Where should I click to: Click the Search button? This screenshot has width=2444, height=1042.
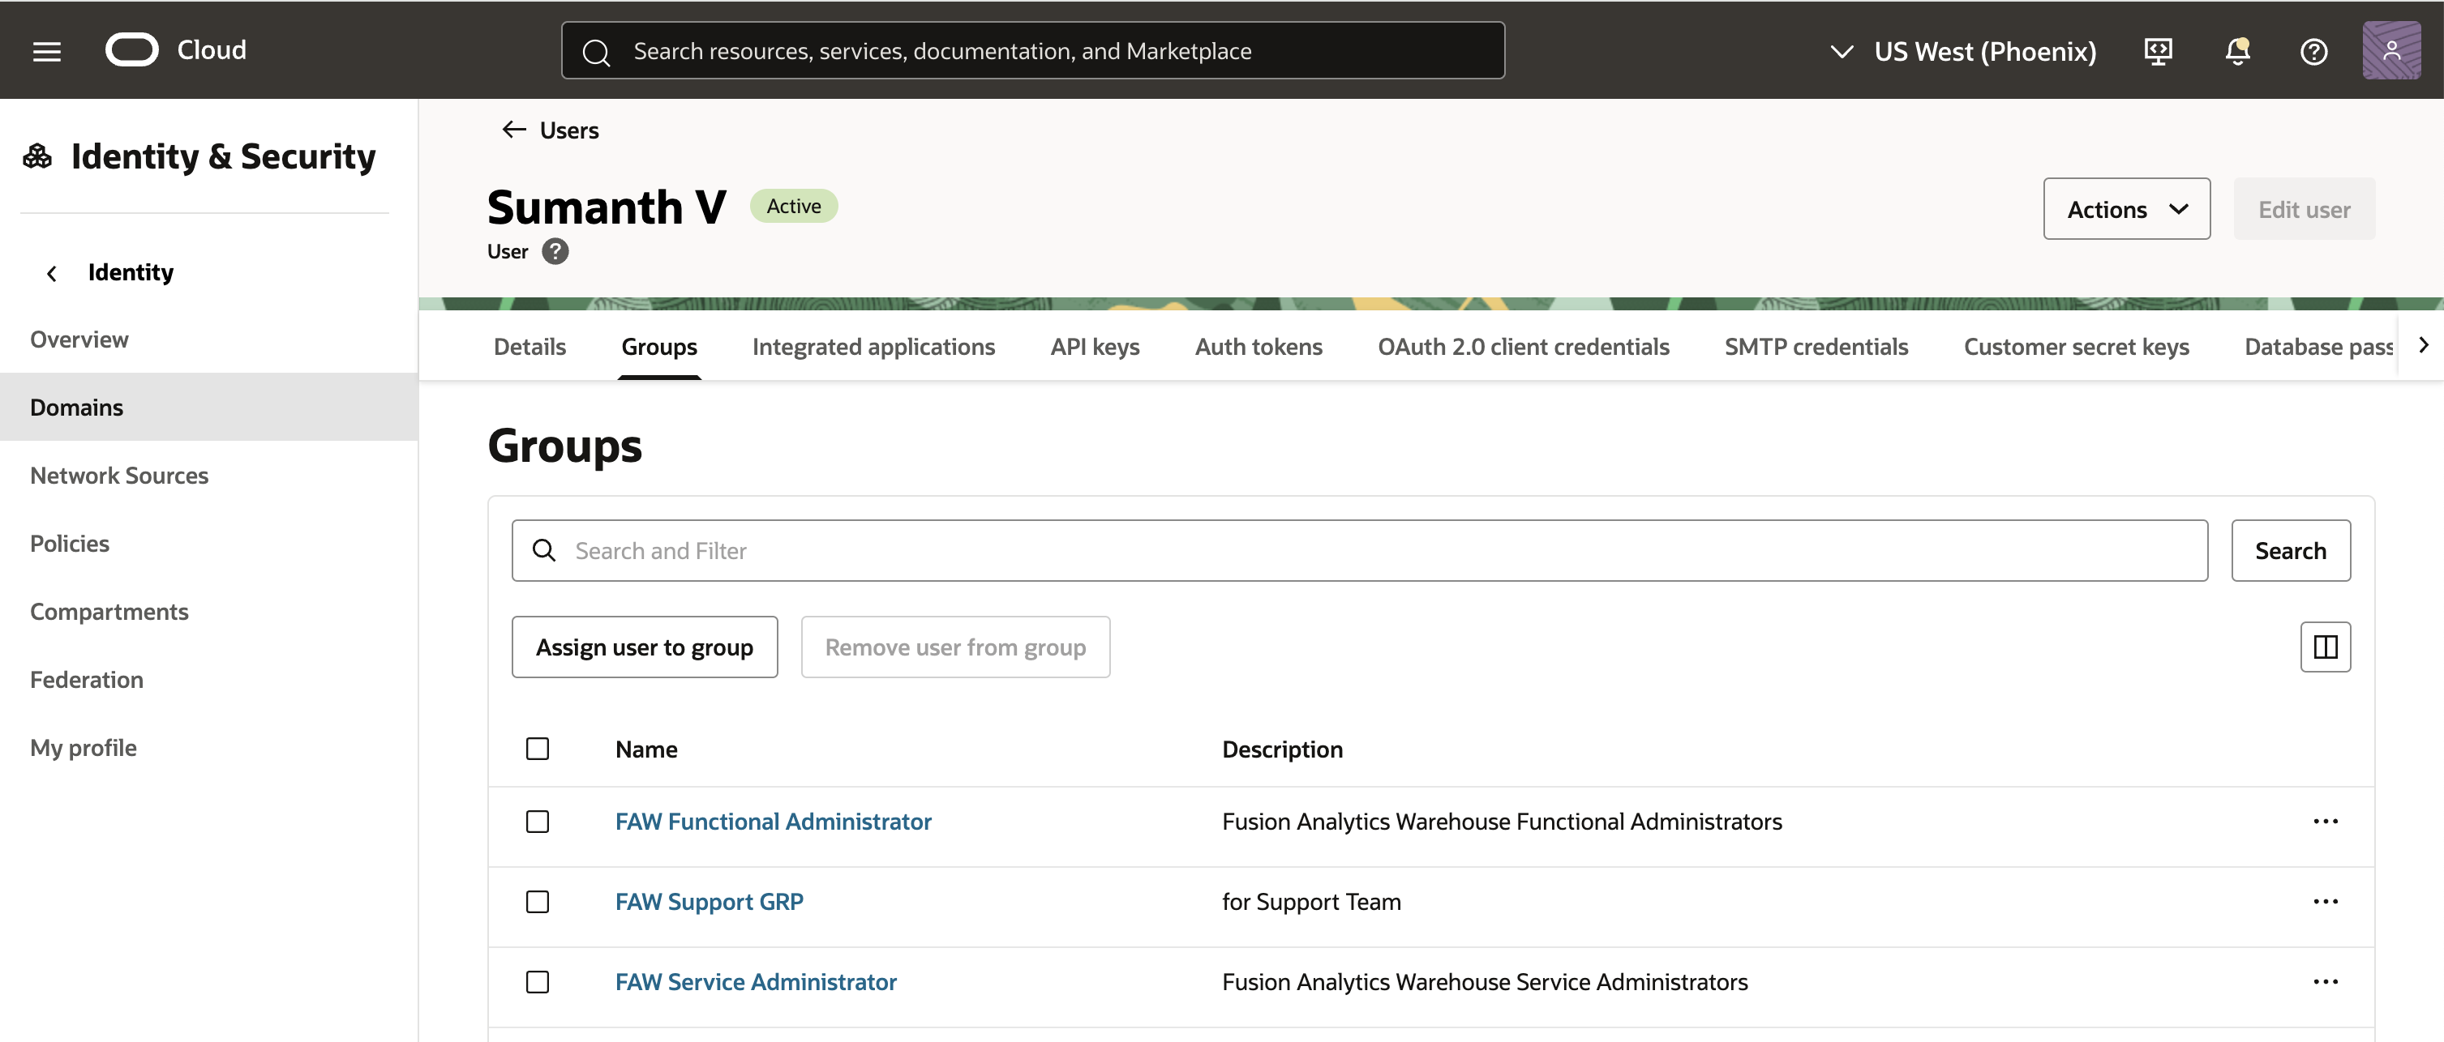(x=2290, y=550)
